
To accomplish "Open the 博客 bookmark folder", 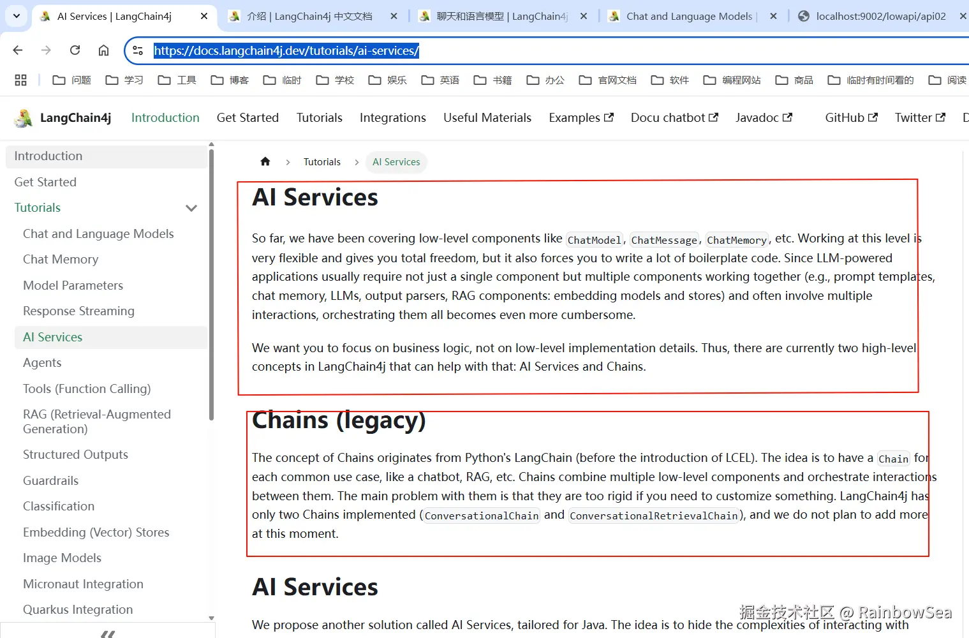I will (230, 80).
